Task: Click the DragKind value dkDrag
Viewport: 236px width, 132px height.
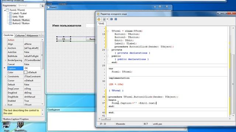Action: [32, 93]
